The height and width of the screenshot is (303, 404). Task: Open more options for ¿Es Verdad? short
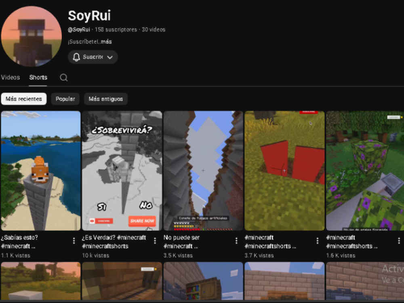point(155,241)
